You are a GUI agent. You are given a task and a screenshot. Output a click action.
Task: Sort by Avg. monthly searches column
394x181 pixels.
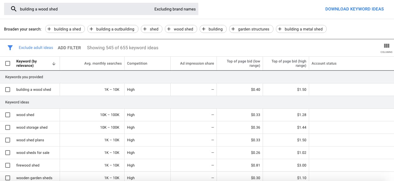[103, 63]
